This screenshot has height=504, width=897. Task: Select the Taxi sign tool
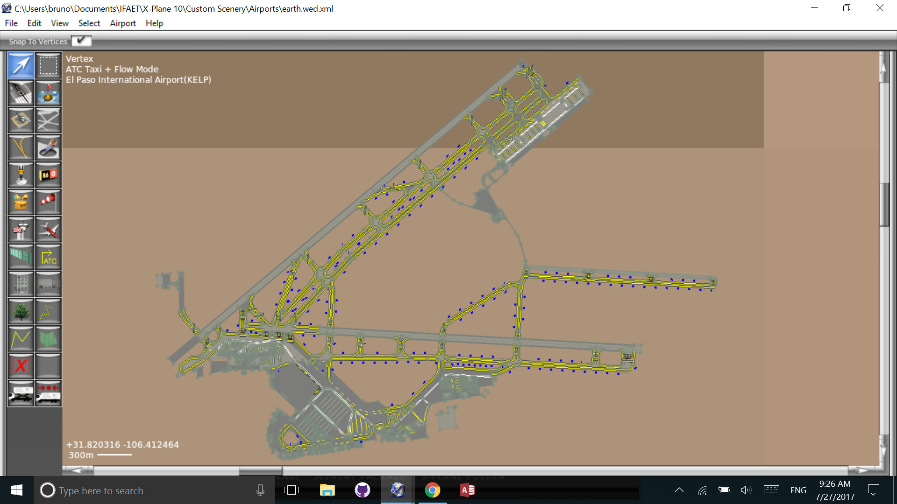point(48,175)
